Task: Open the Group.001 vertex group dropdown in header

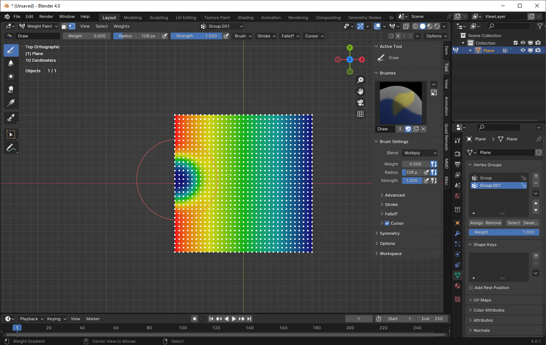Action: (x=222, y=26)
